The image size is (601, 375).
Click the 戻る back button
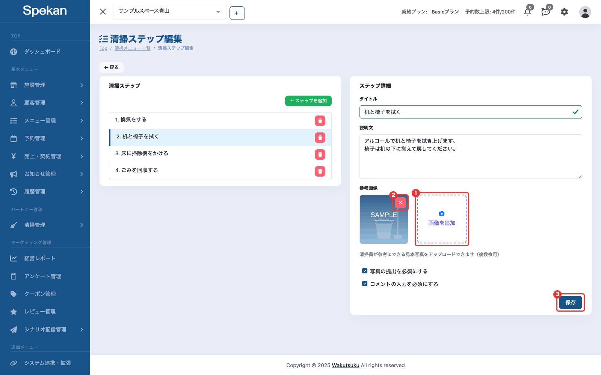point(112,67)
